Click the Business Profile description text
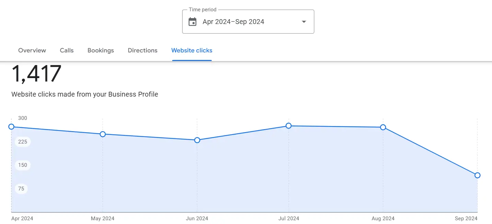This screenshot has width=492, height=224. click(x=84, y=94)
